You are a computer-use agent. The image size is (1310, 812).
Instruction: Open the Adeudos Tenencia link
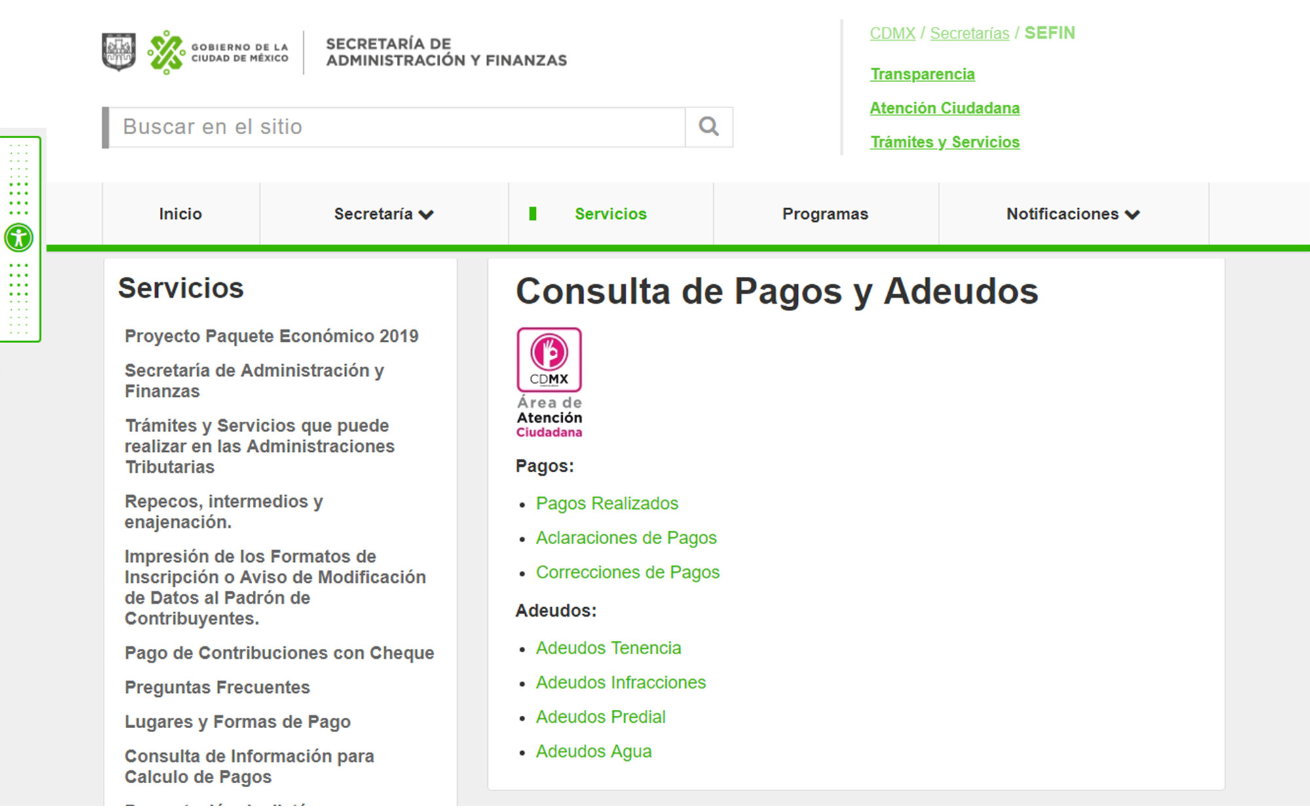pos(608,648)
